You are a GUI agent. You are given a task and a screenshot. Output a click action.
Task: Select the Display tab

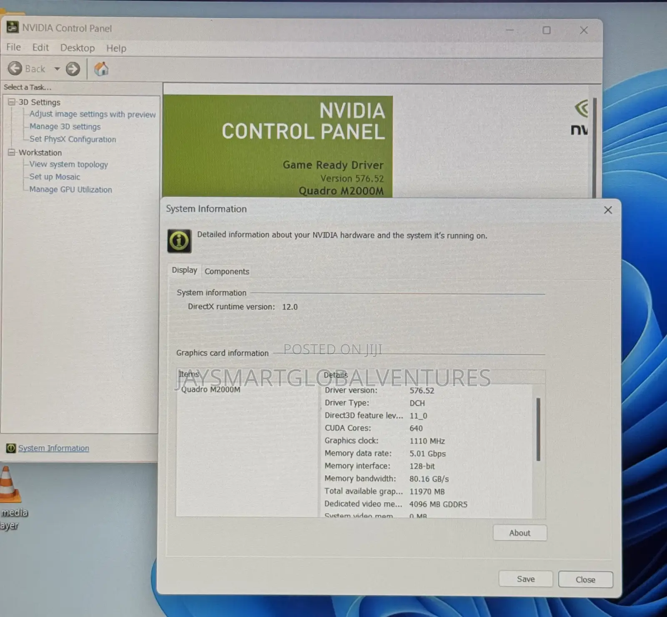coord(184,270)
